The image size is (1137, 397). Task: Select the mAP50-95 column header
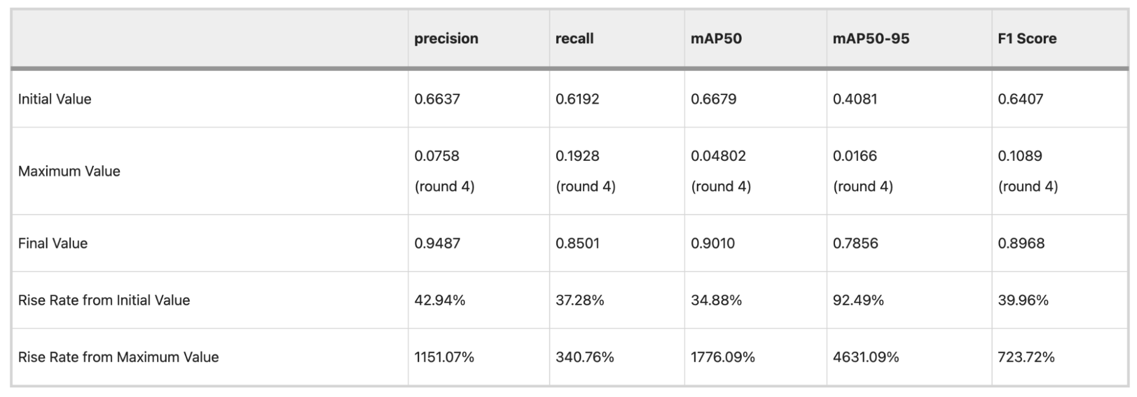(x=871, y=39)
